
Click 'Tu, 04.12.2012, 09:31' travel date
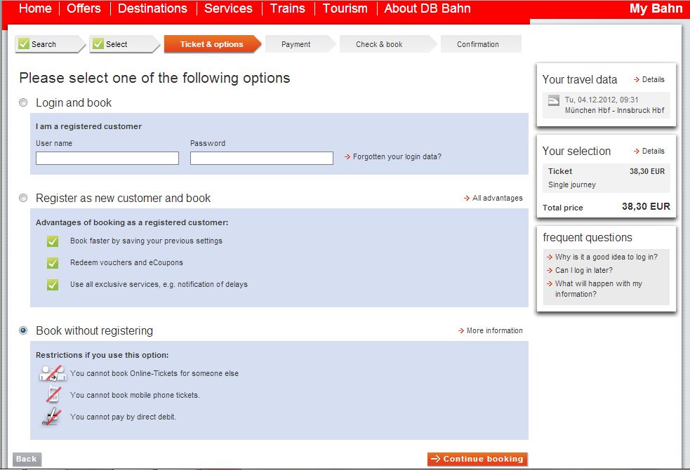pyautogui.click(x=601, y=100)
